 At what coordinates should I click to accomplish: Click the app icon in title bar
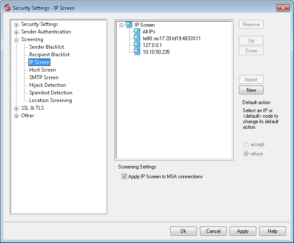tap(7, 8)
